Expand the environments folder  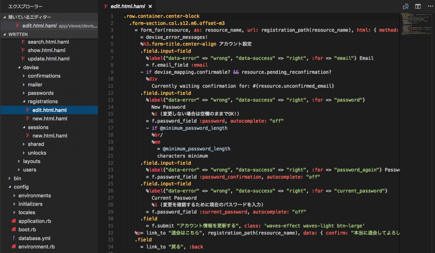(15, 196)
